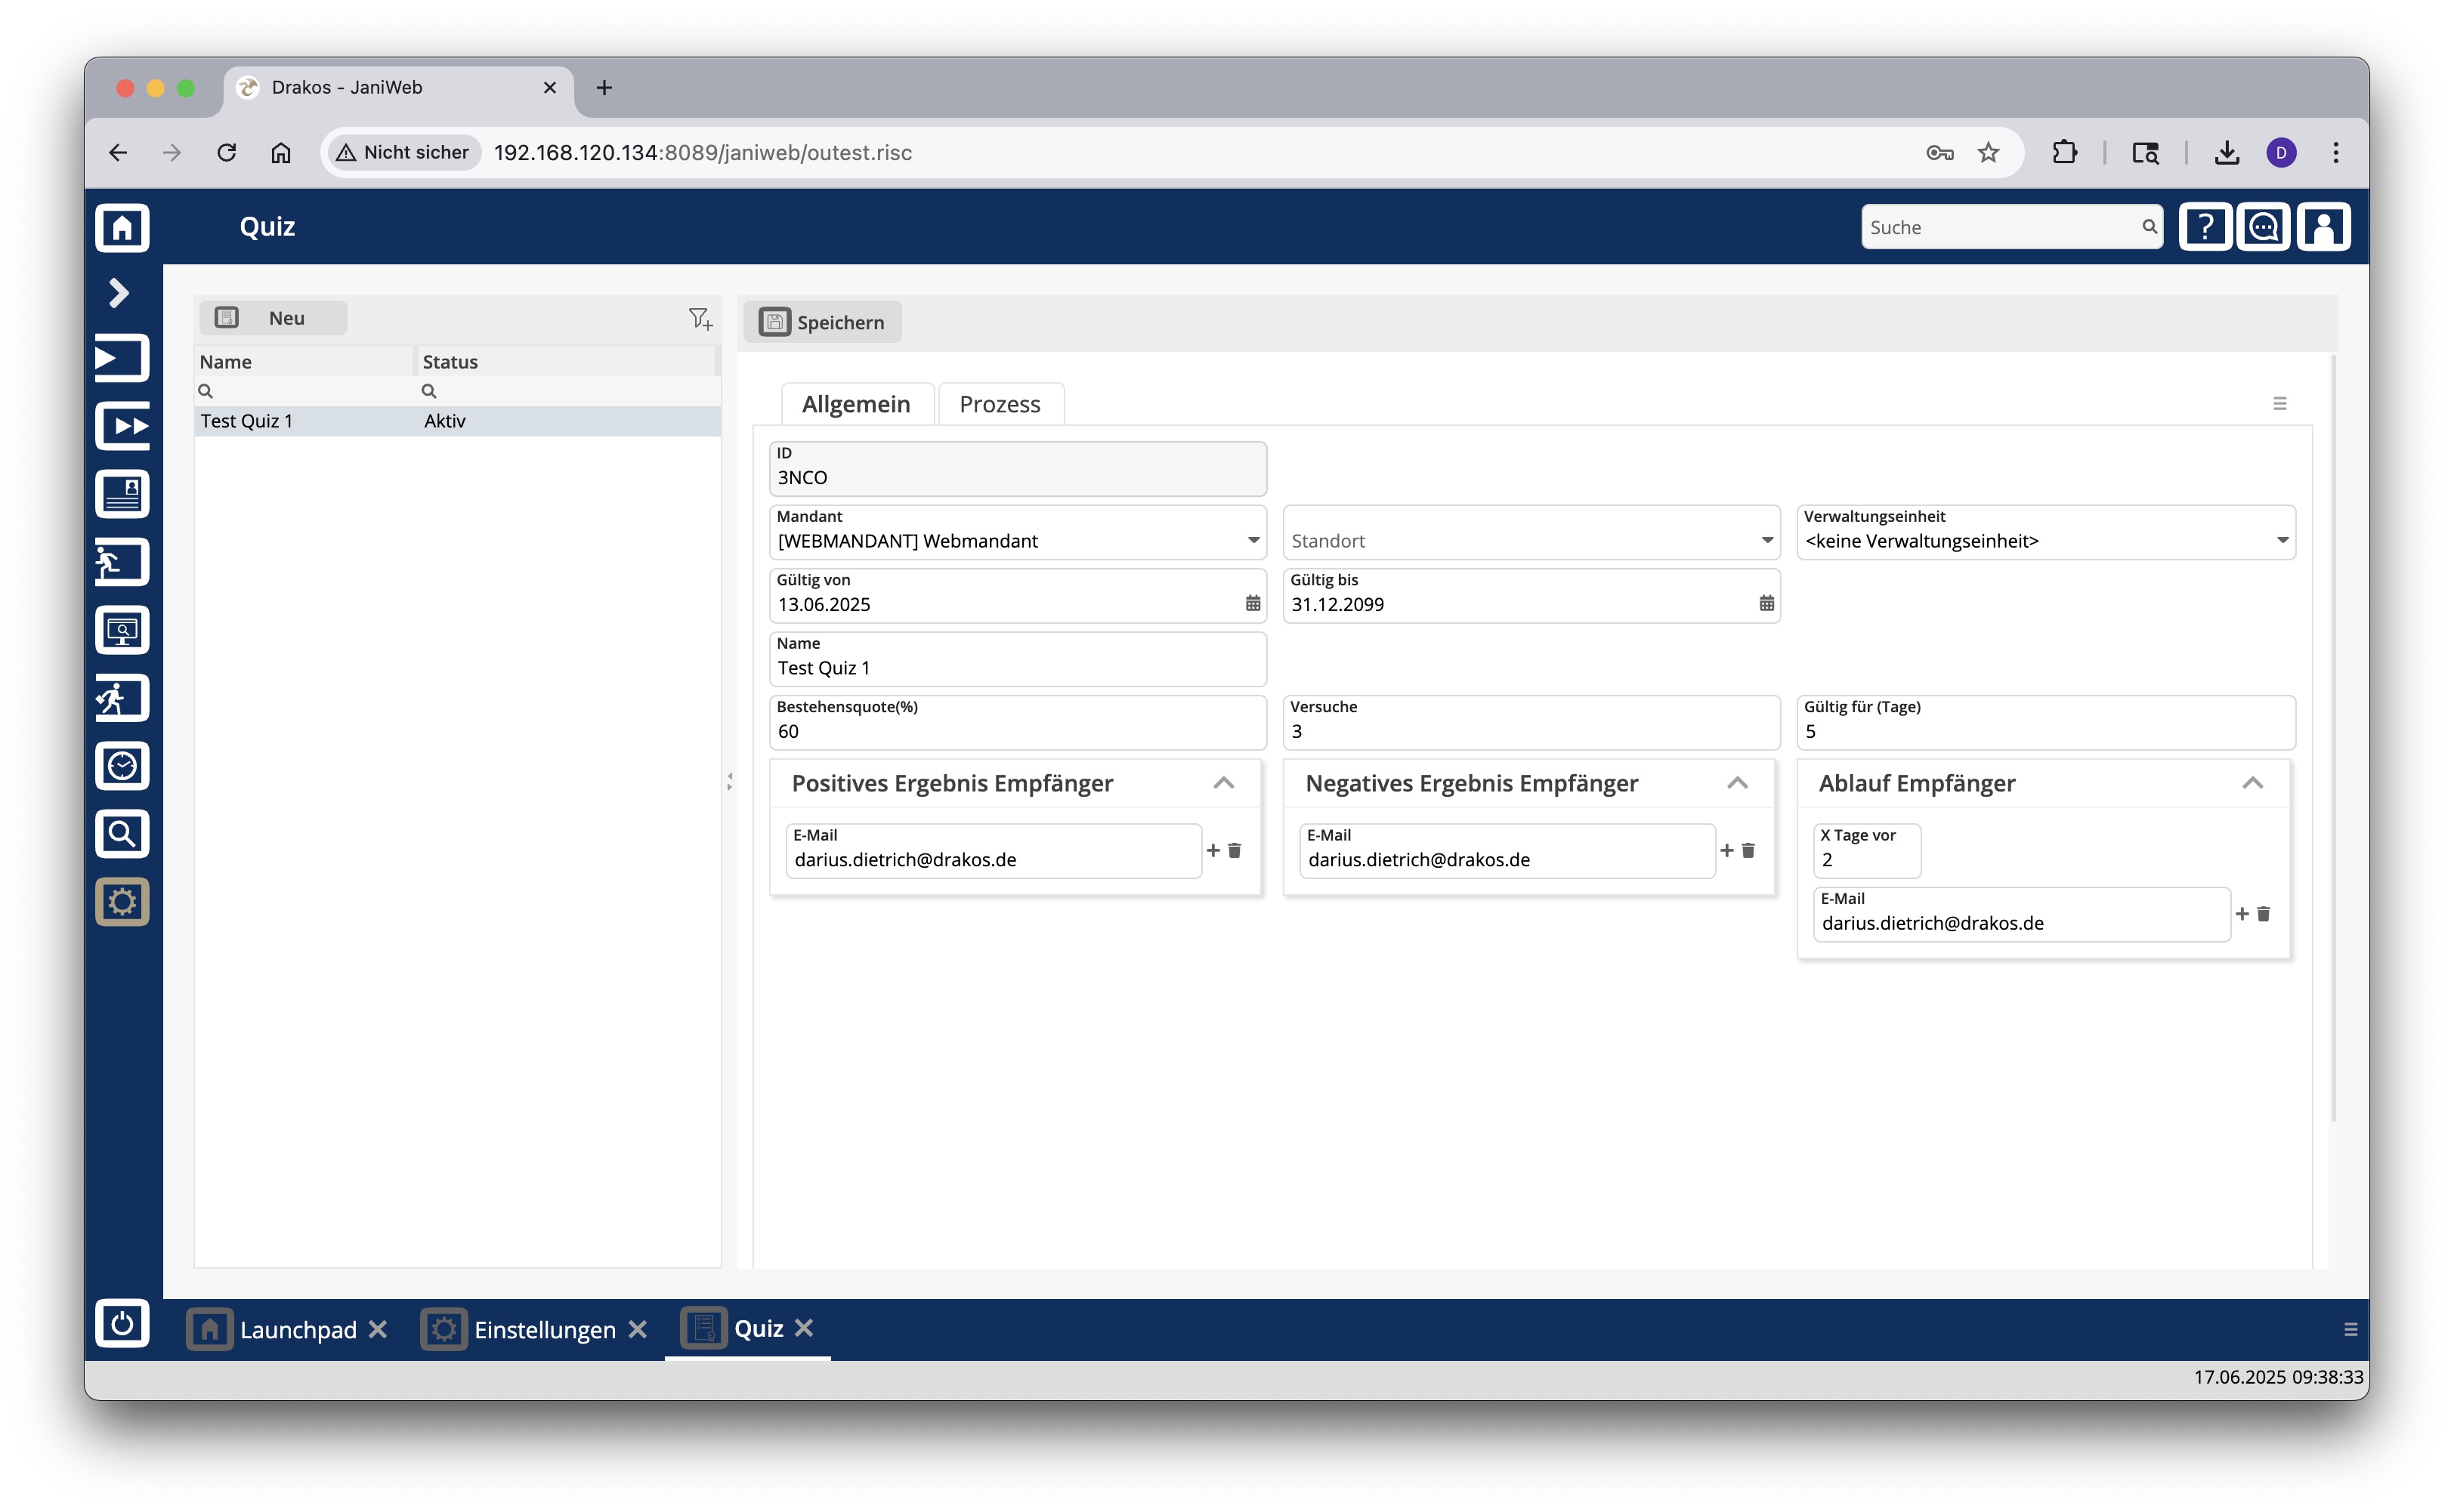Screen dimensions: 2454x1512
Task: Collapse the Ablauf Empfänger panel
Action: 2253,784
